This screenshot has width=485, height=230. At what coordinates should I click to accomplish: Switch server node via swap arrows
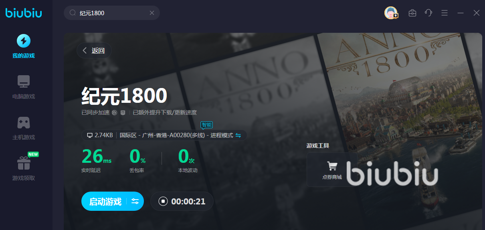[238, 135]
